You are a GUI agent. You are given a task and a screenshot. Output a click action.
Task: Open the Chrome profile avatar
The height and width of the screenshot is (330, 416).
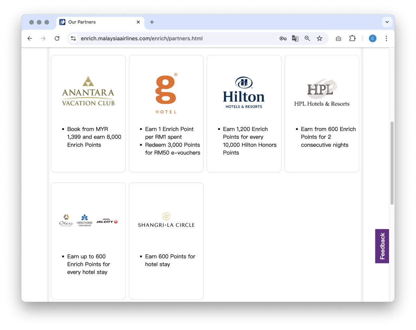pos(372,38)
